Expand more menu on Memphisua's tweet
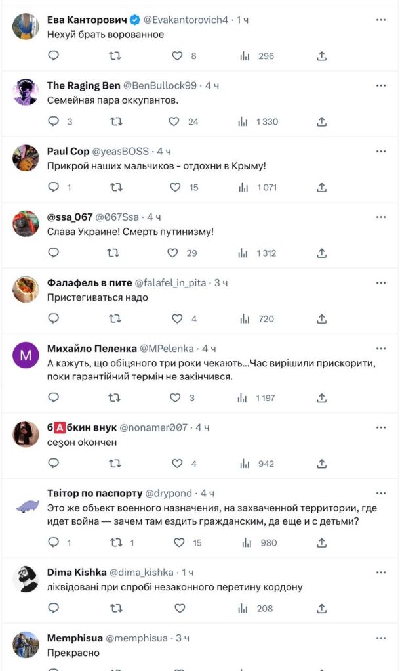Image resolution: width=400 pixels, height=671 pixels. (381, 638)
